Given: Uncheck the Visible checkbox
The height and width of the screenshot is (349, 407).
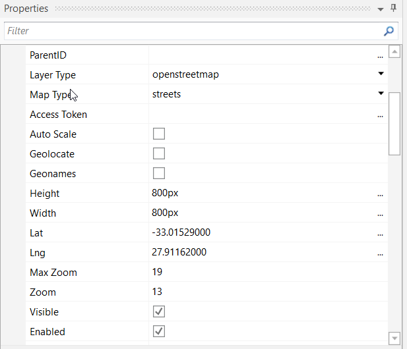Looking at the screenshot, I should (159, 311).
